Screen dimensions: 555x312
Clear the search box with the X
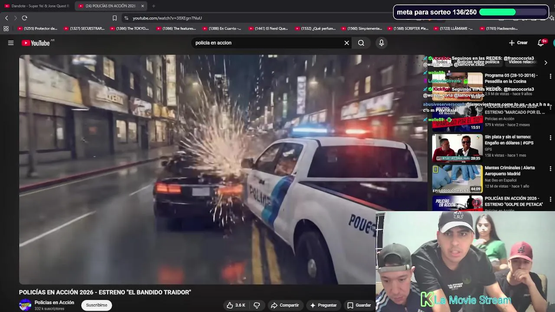[346, 43]
